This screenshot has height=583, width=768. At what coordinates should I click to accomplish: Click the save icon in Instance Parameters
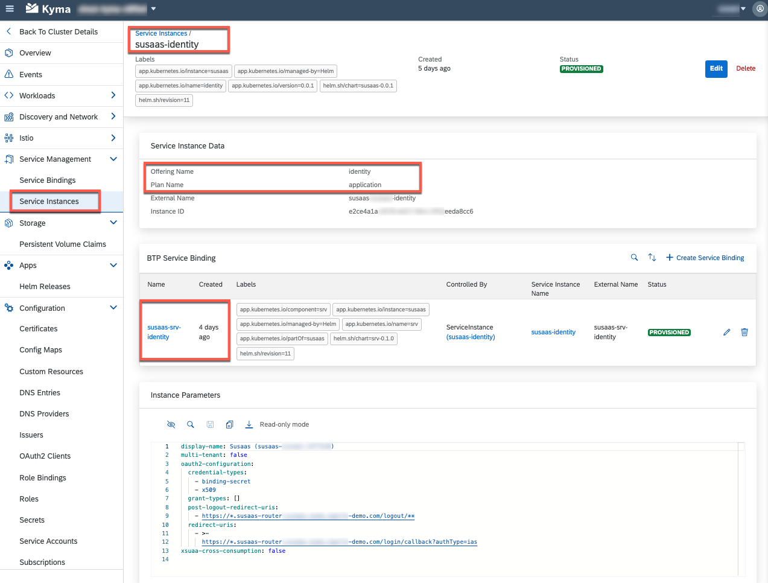coord(210,425)
